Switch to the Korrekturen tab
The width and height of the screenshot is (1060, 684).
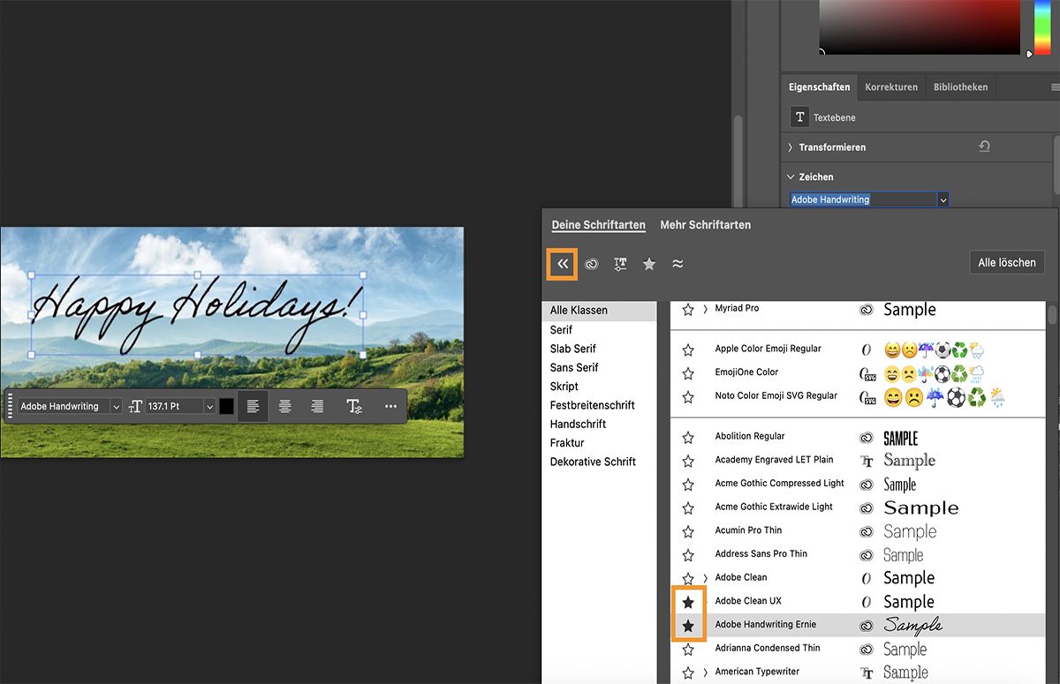click(x=890, y=86)
